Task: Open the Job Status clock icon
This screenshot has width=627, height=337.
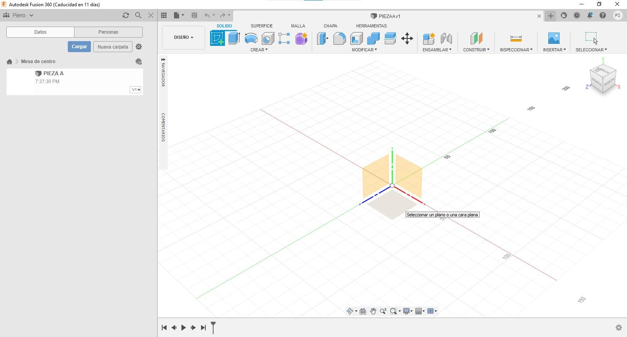Action: 577,15
